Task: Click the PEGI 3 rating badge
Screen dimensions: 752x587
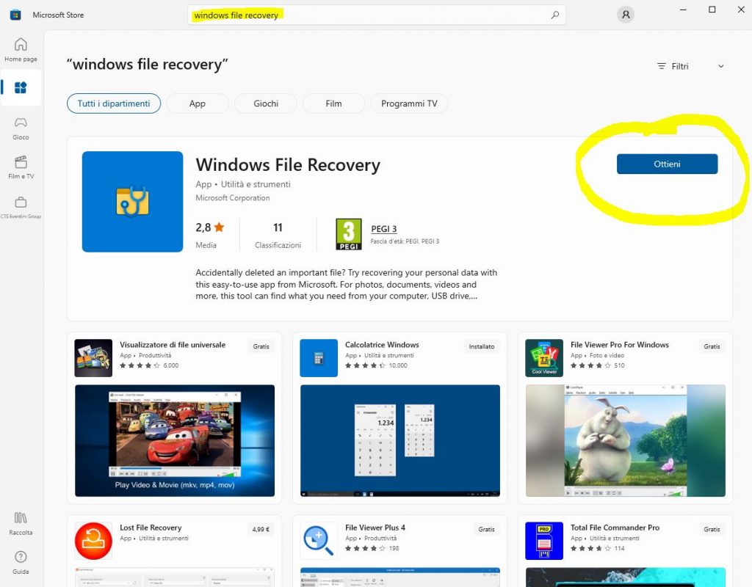Action: tap(349, 234)
